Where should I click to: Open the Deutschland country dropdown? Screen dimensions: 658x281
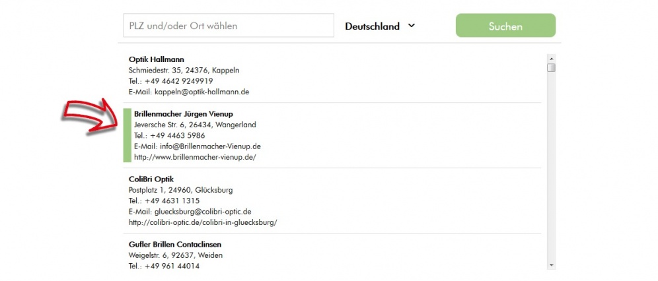[380, 26]
